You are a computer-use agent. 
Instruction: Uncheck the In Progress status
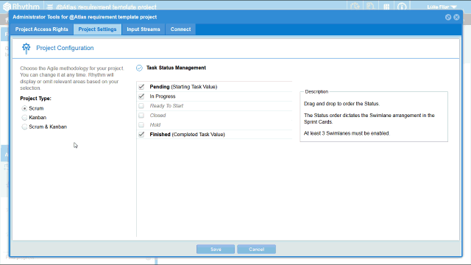(141, 96)
